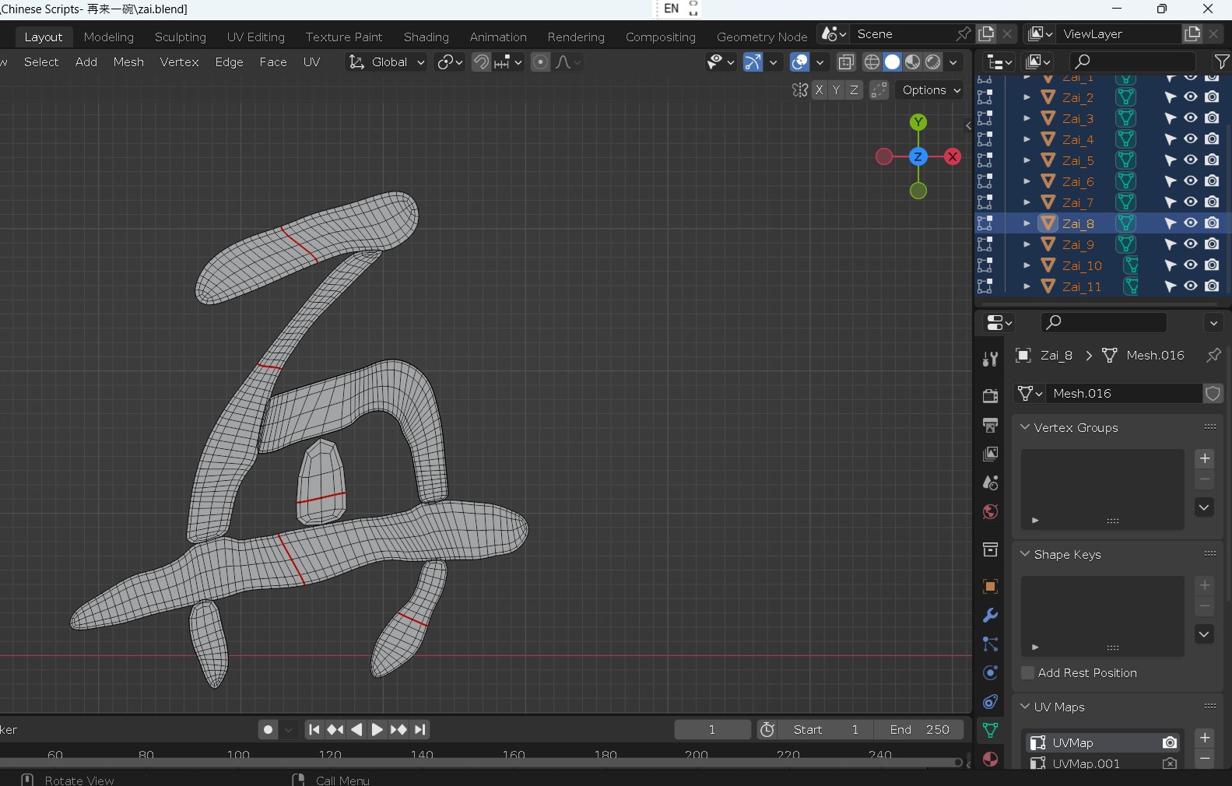Viewport: 1232px width, 786px height.
Task: Add a new UV map
Action: click(x=1205, y=738)
